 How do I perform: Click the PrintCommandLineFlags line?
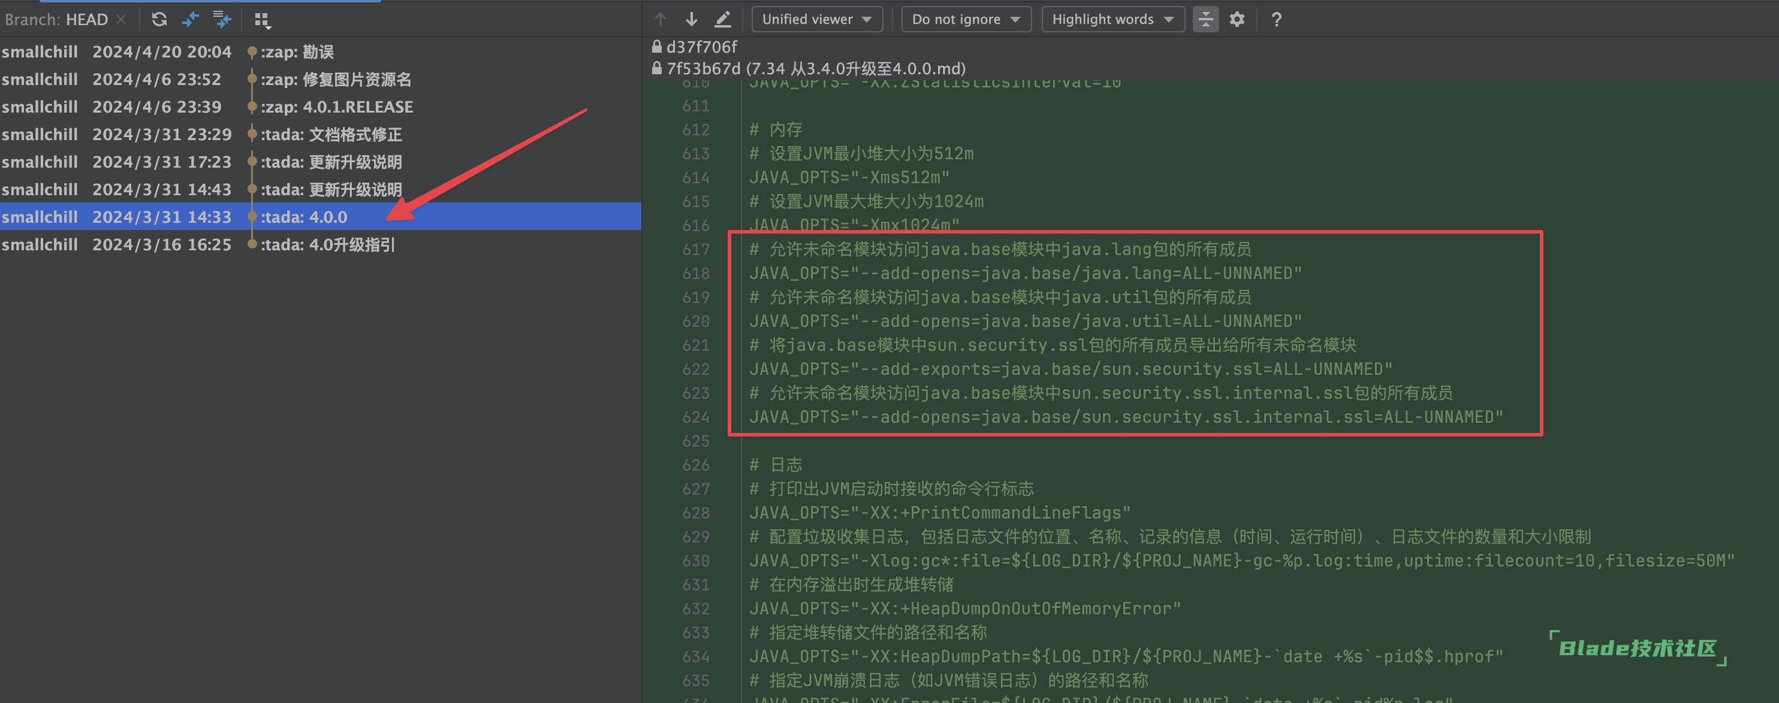940,513
